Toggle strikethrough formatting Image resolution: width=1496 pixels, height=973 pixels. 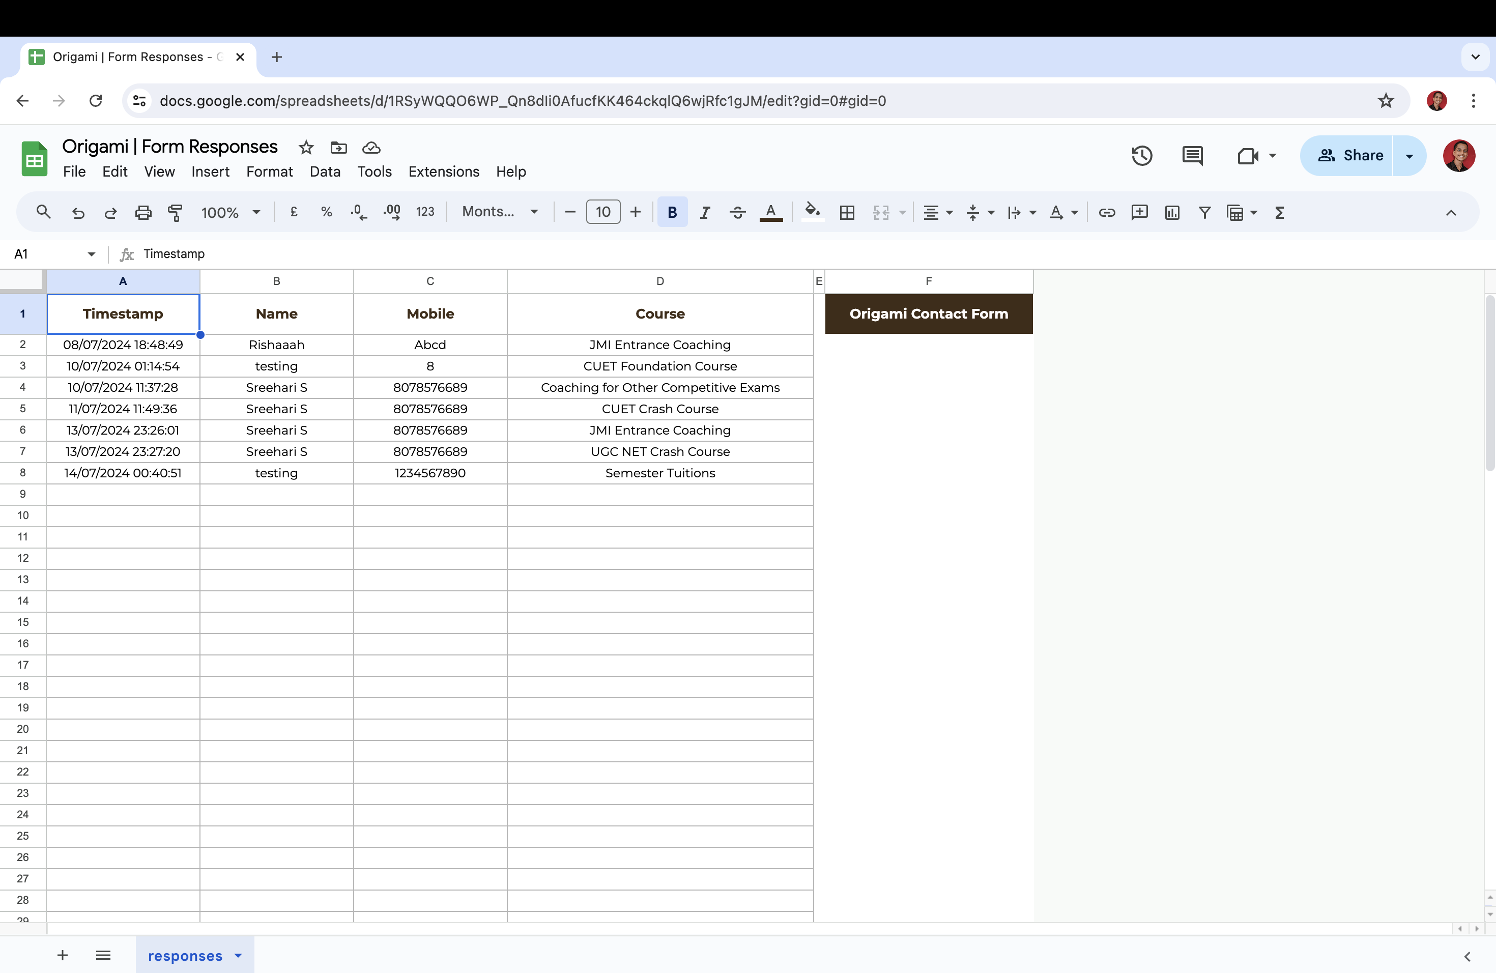point(737,212)
